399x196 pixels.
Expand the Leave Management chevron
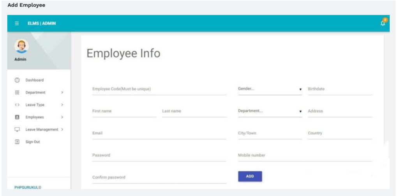(x=62, y=130)
